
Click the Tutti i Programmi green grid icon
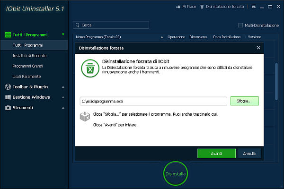click(8, 34)
